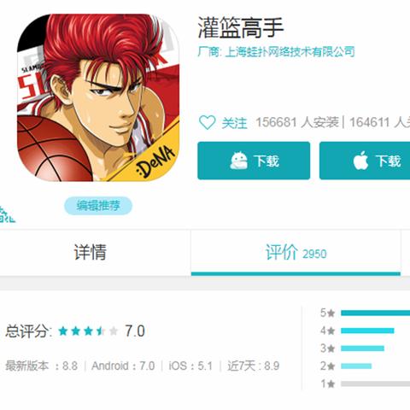Click the 灌篮高手 game title
The image size is (410, 410).
[x=241, y=27]
